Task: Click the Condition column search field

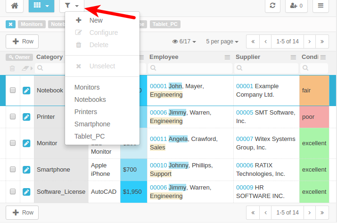Action: [x=314, y=68]
